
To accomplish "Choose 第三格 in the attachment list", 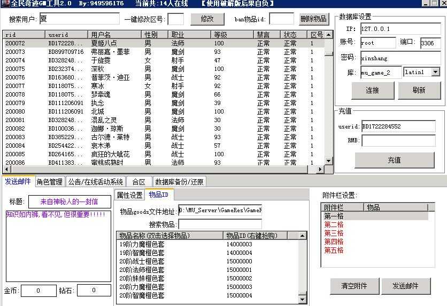I will coord(334,233).
